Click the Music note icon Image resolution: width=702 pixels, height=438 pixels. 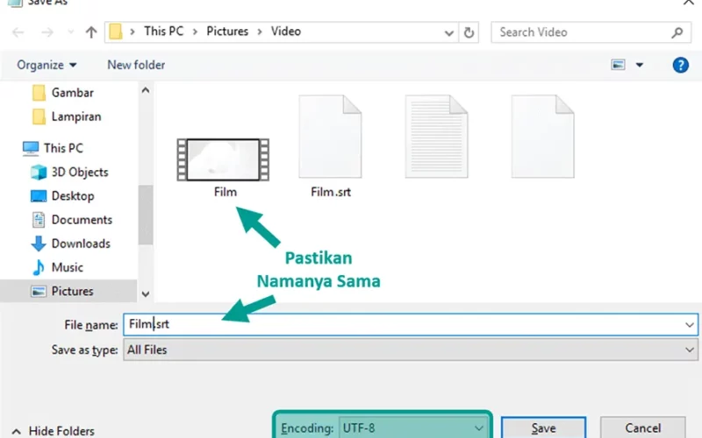point(39,267)
